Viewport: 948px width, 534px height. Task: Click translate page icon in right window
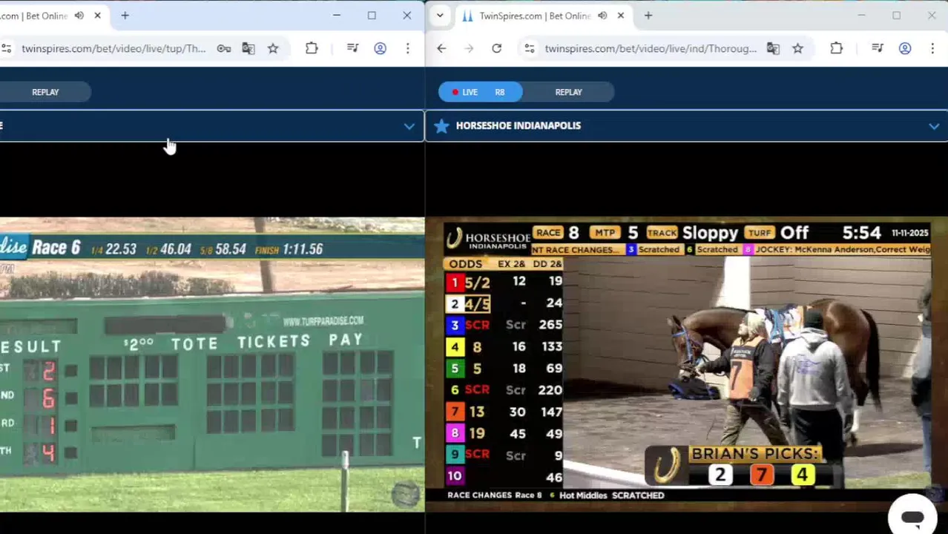click(773, 48)
